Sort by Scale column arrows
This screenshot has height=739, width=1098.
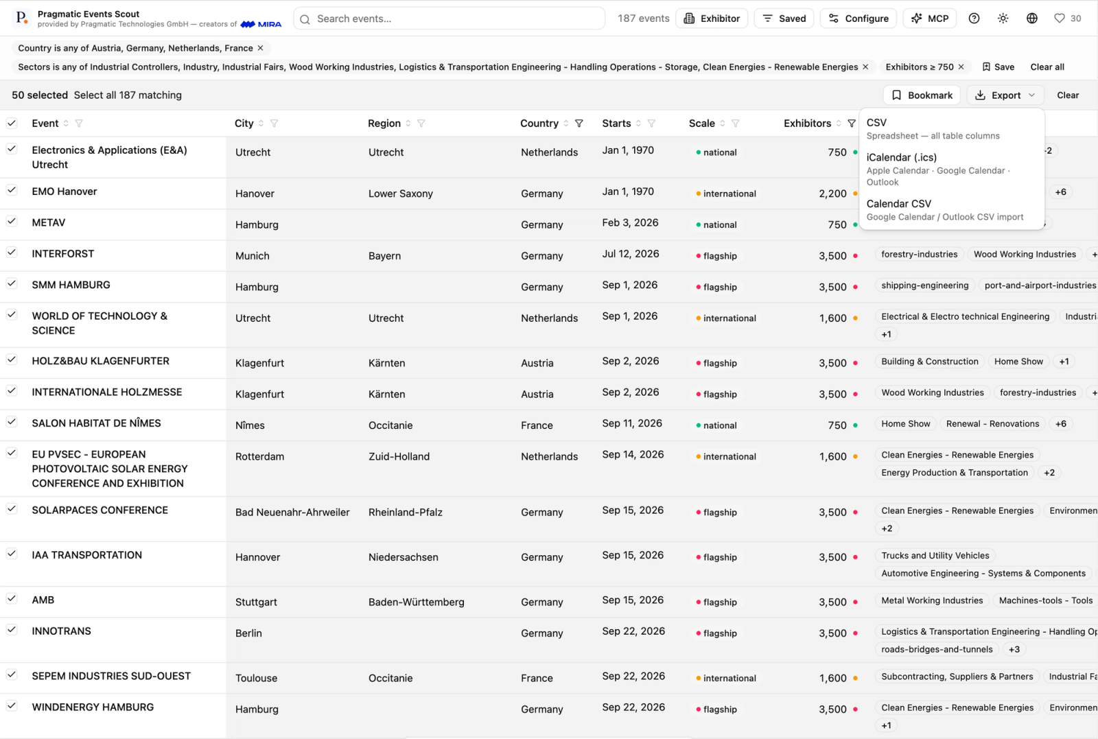(723, 124)
